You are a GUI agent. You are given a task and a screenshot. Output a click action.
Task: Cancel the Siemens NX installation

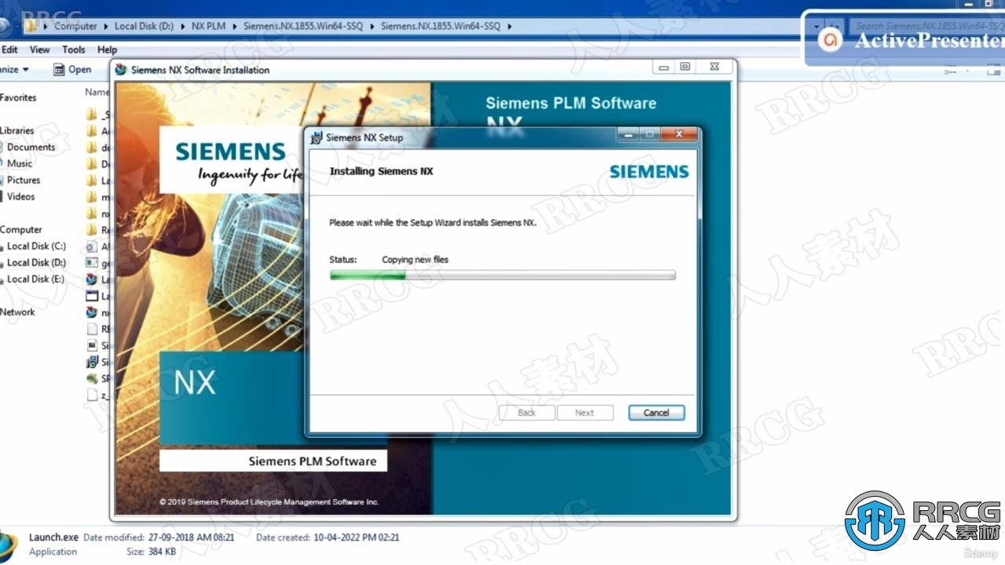pos(656,413)
